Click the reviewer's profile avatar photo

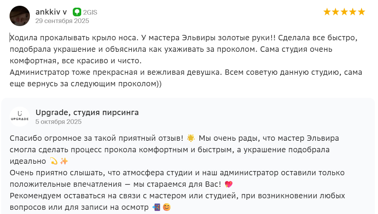[20, 16]
